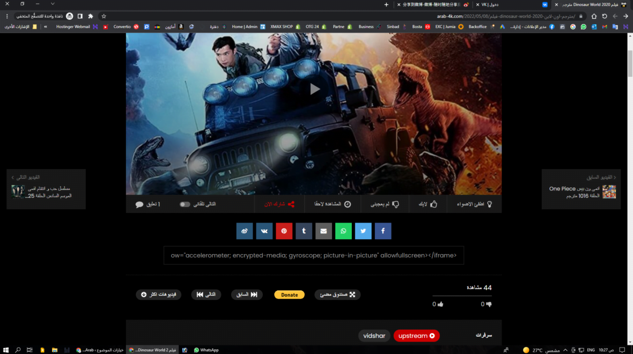Open the Dinosaur World 2 taskbar tab
The image size is (633, 354).
coord(153,350)
